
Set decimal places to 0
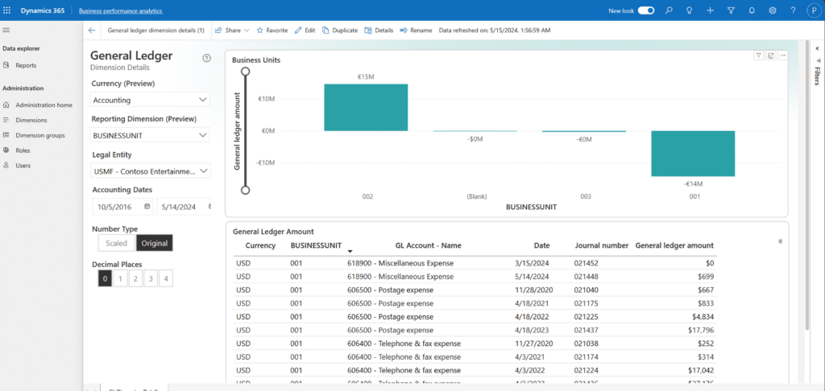click(x=105, y=278)
